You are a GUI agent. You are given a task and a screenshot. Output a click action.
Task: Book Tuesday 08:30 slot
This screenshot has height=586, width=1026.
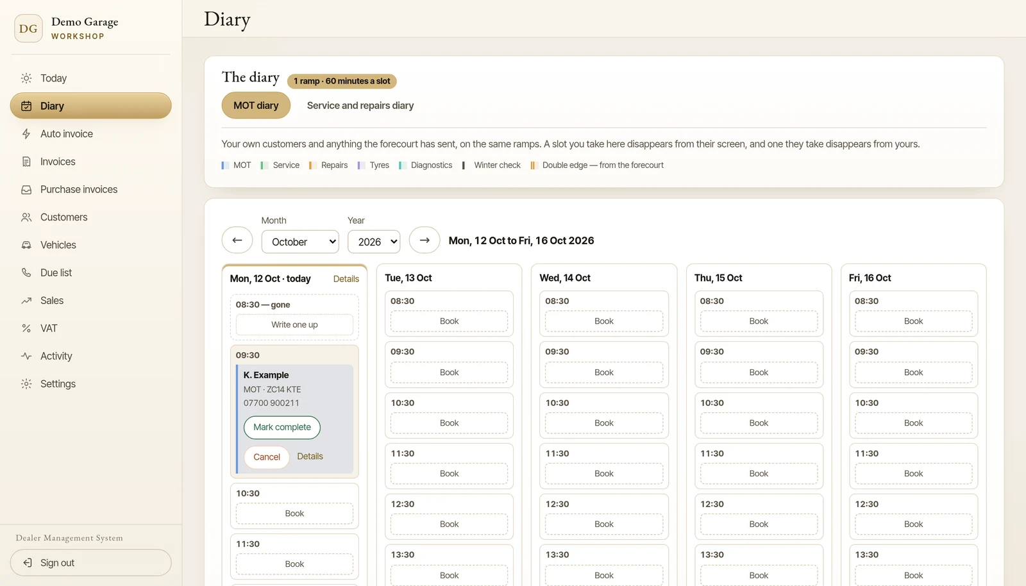point(449,321)
